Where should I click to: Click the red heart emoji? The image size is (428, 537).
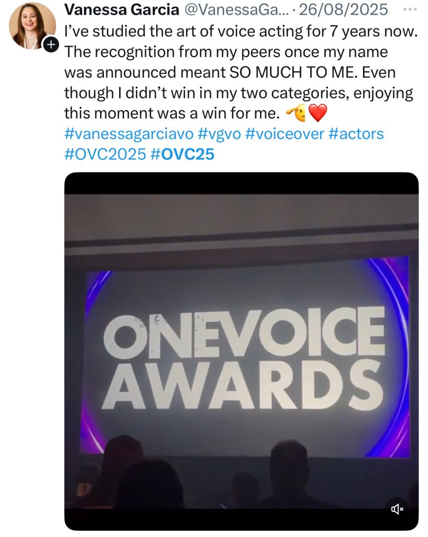click(x=317, y=113)
